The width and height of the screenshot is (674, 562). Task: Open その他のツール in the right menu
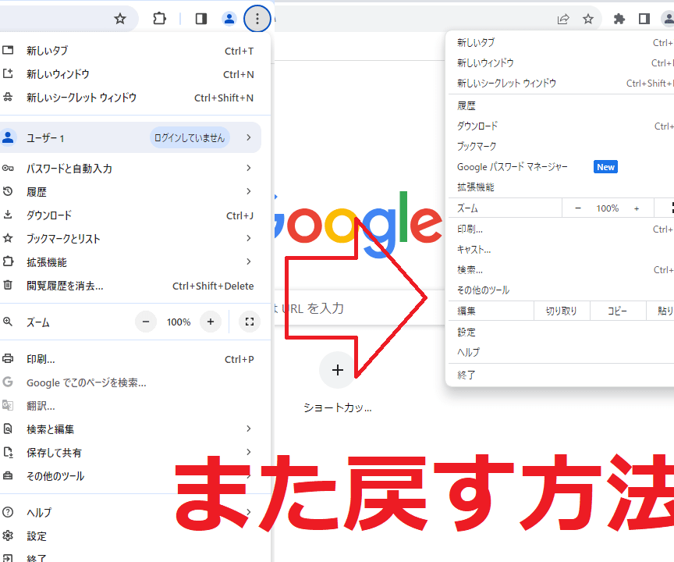point(483,290)
